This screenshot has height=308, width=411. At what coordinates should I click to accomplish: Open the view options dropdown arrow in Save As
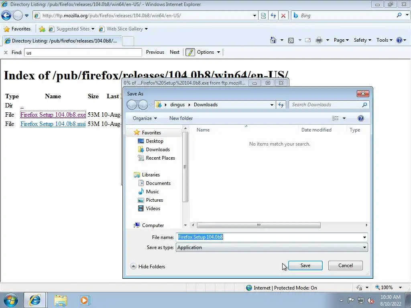[344, 118]
